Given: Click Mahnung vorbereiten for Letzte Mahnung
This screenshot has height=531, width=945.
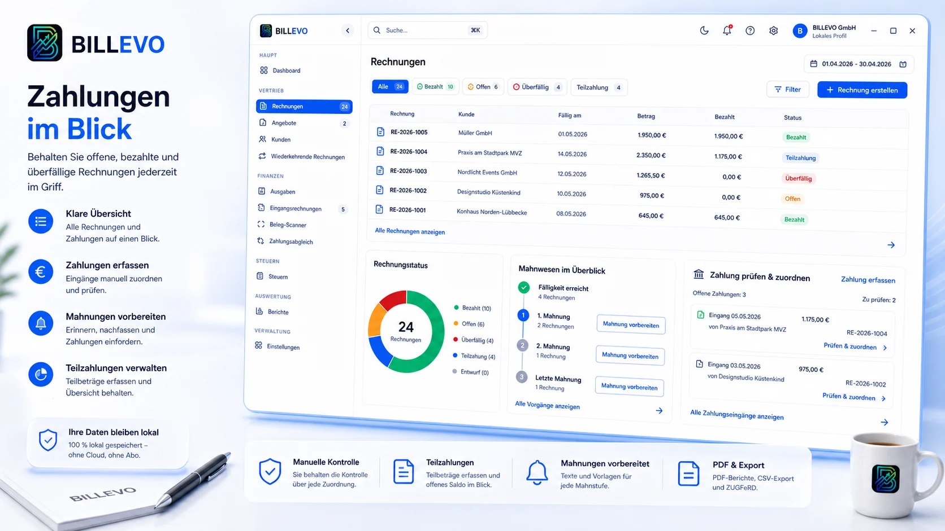Looking at the screenshot, I should pos(629,387).
